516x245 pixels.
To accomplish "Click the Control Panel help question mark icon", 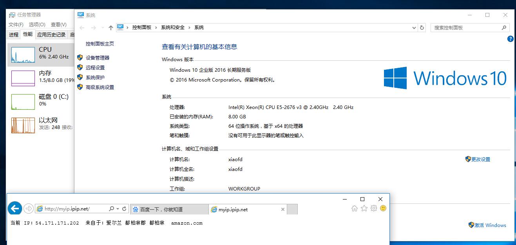I will coord(510,39).
